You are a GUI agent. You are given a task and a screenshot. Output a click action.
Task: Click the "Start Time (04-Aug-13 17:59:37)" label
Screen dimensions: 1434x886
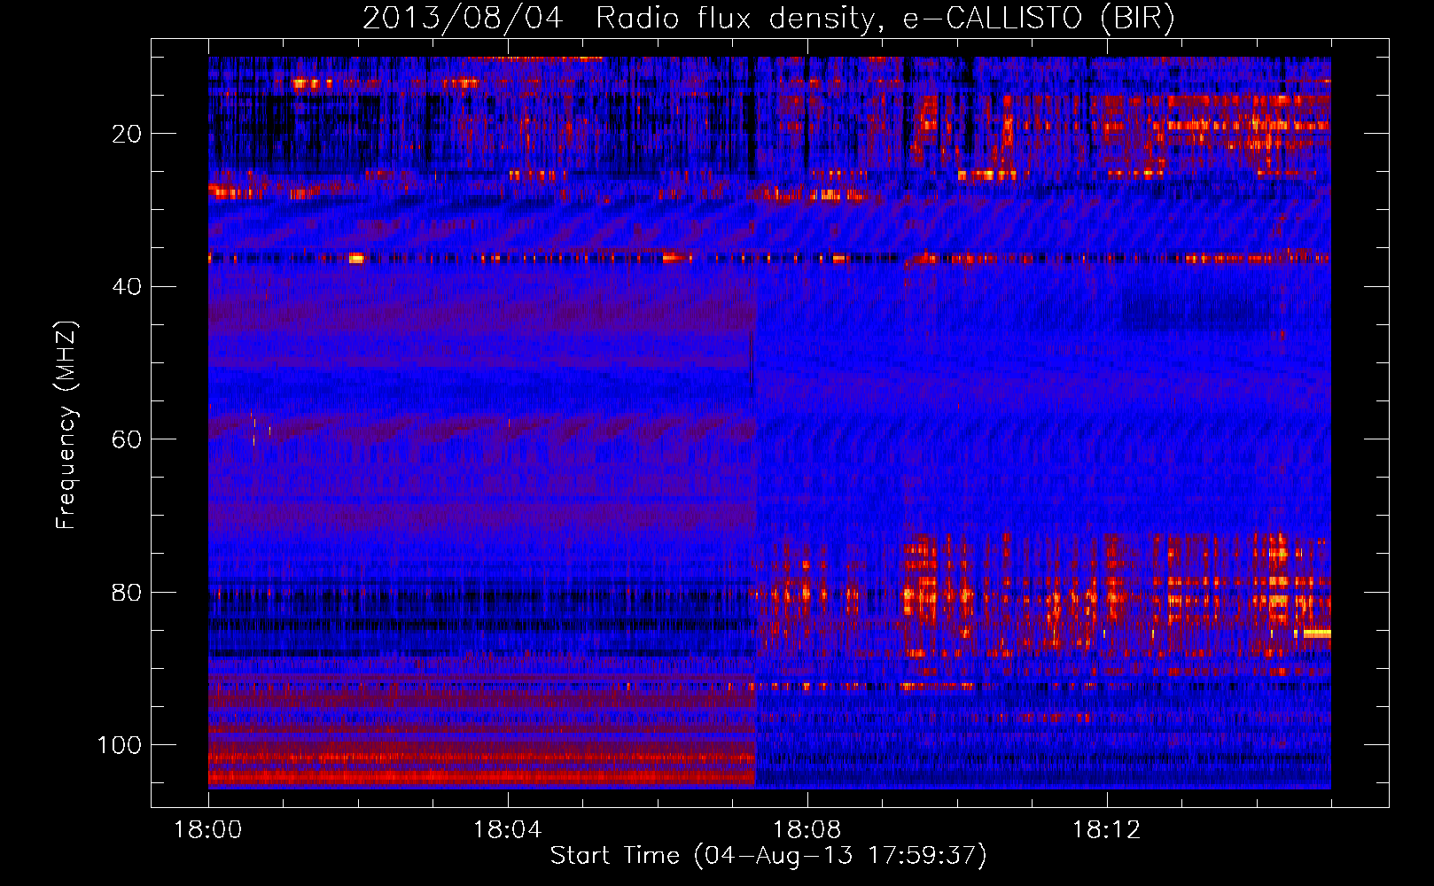768,856
